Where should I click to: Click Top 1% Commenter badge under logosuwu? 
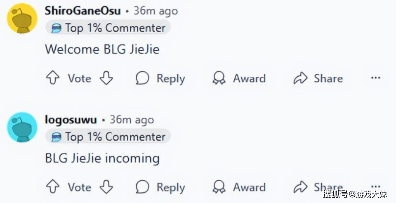point(108,137)
